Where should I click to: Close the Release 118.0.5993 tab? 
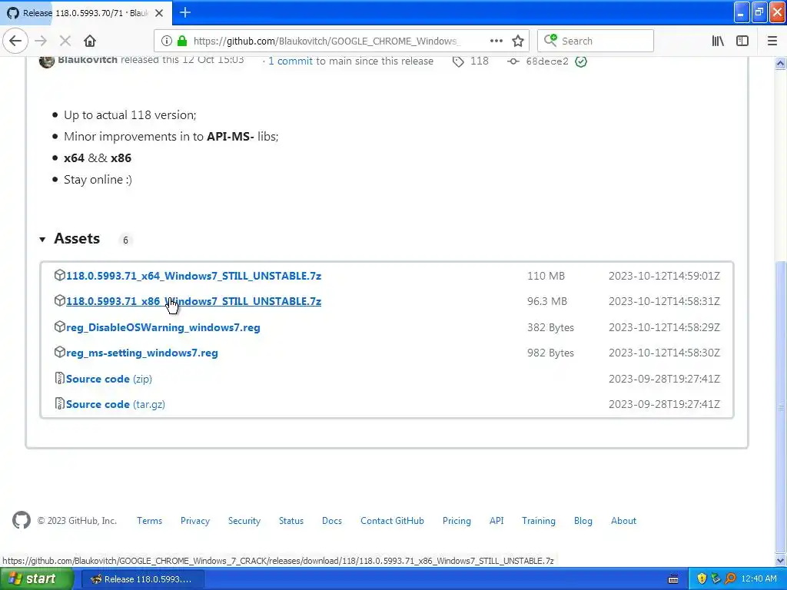[x=159, y=13]
